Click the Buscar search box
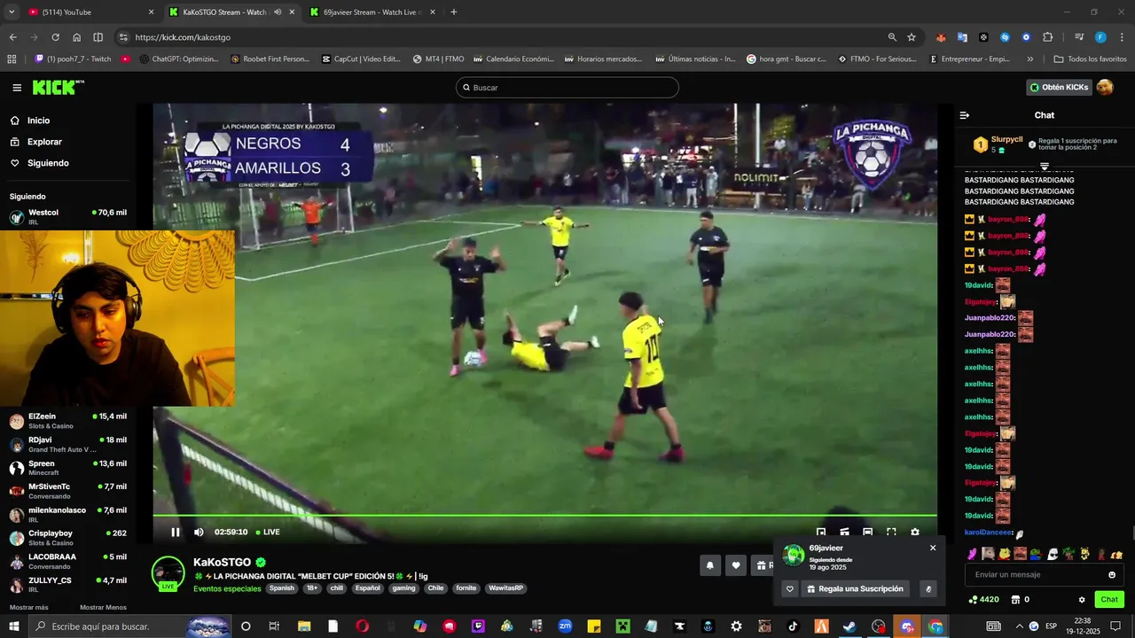The image size is (1135, 638). click(x=567, y=88)
